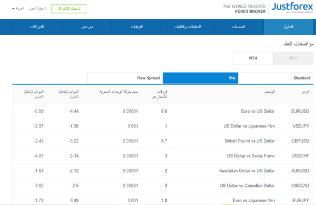Click the USDJPY long swap value -1.36

pyautogui.click(x=74, y=126)
